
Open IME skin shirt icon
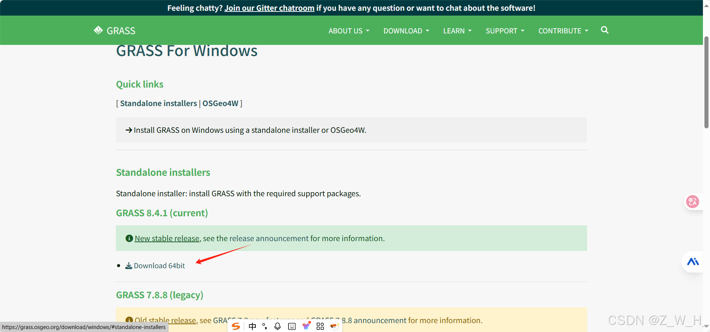306,326
